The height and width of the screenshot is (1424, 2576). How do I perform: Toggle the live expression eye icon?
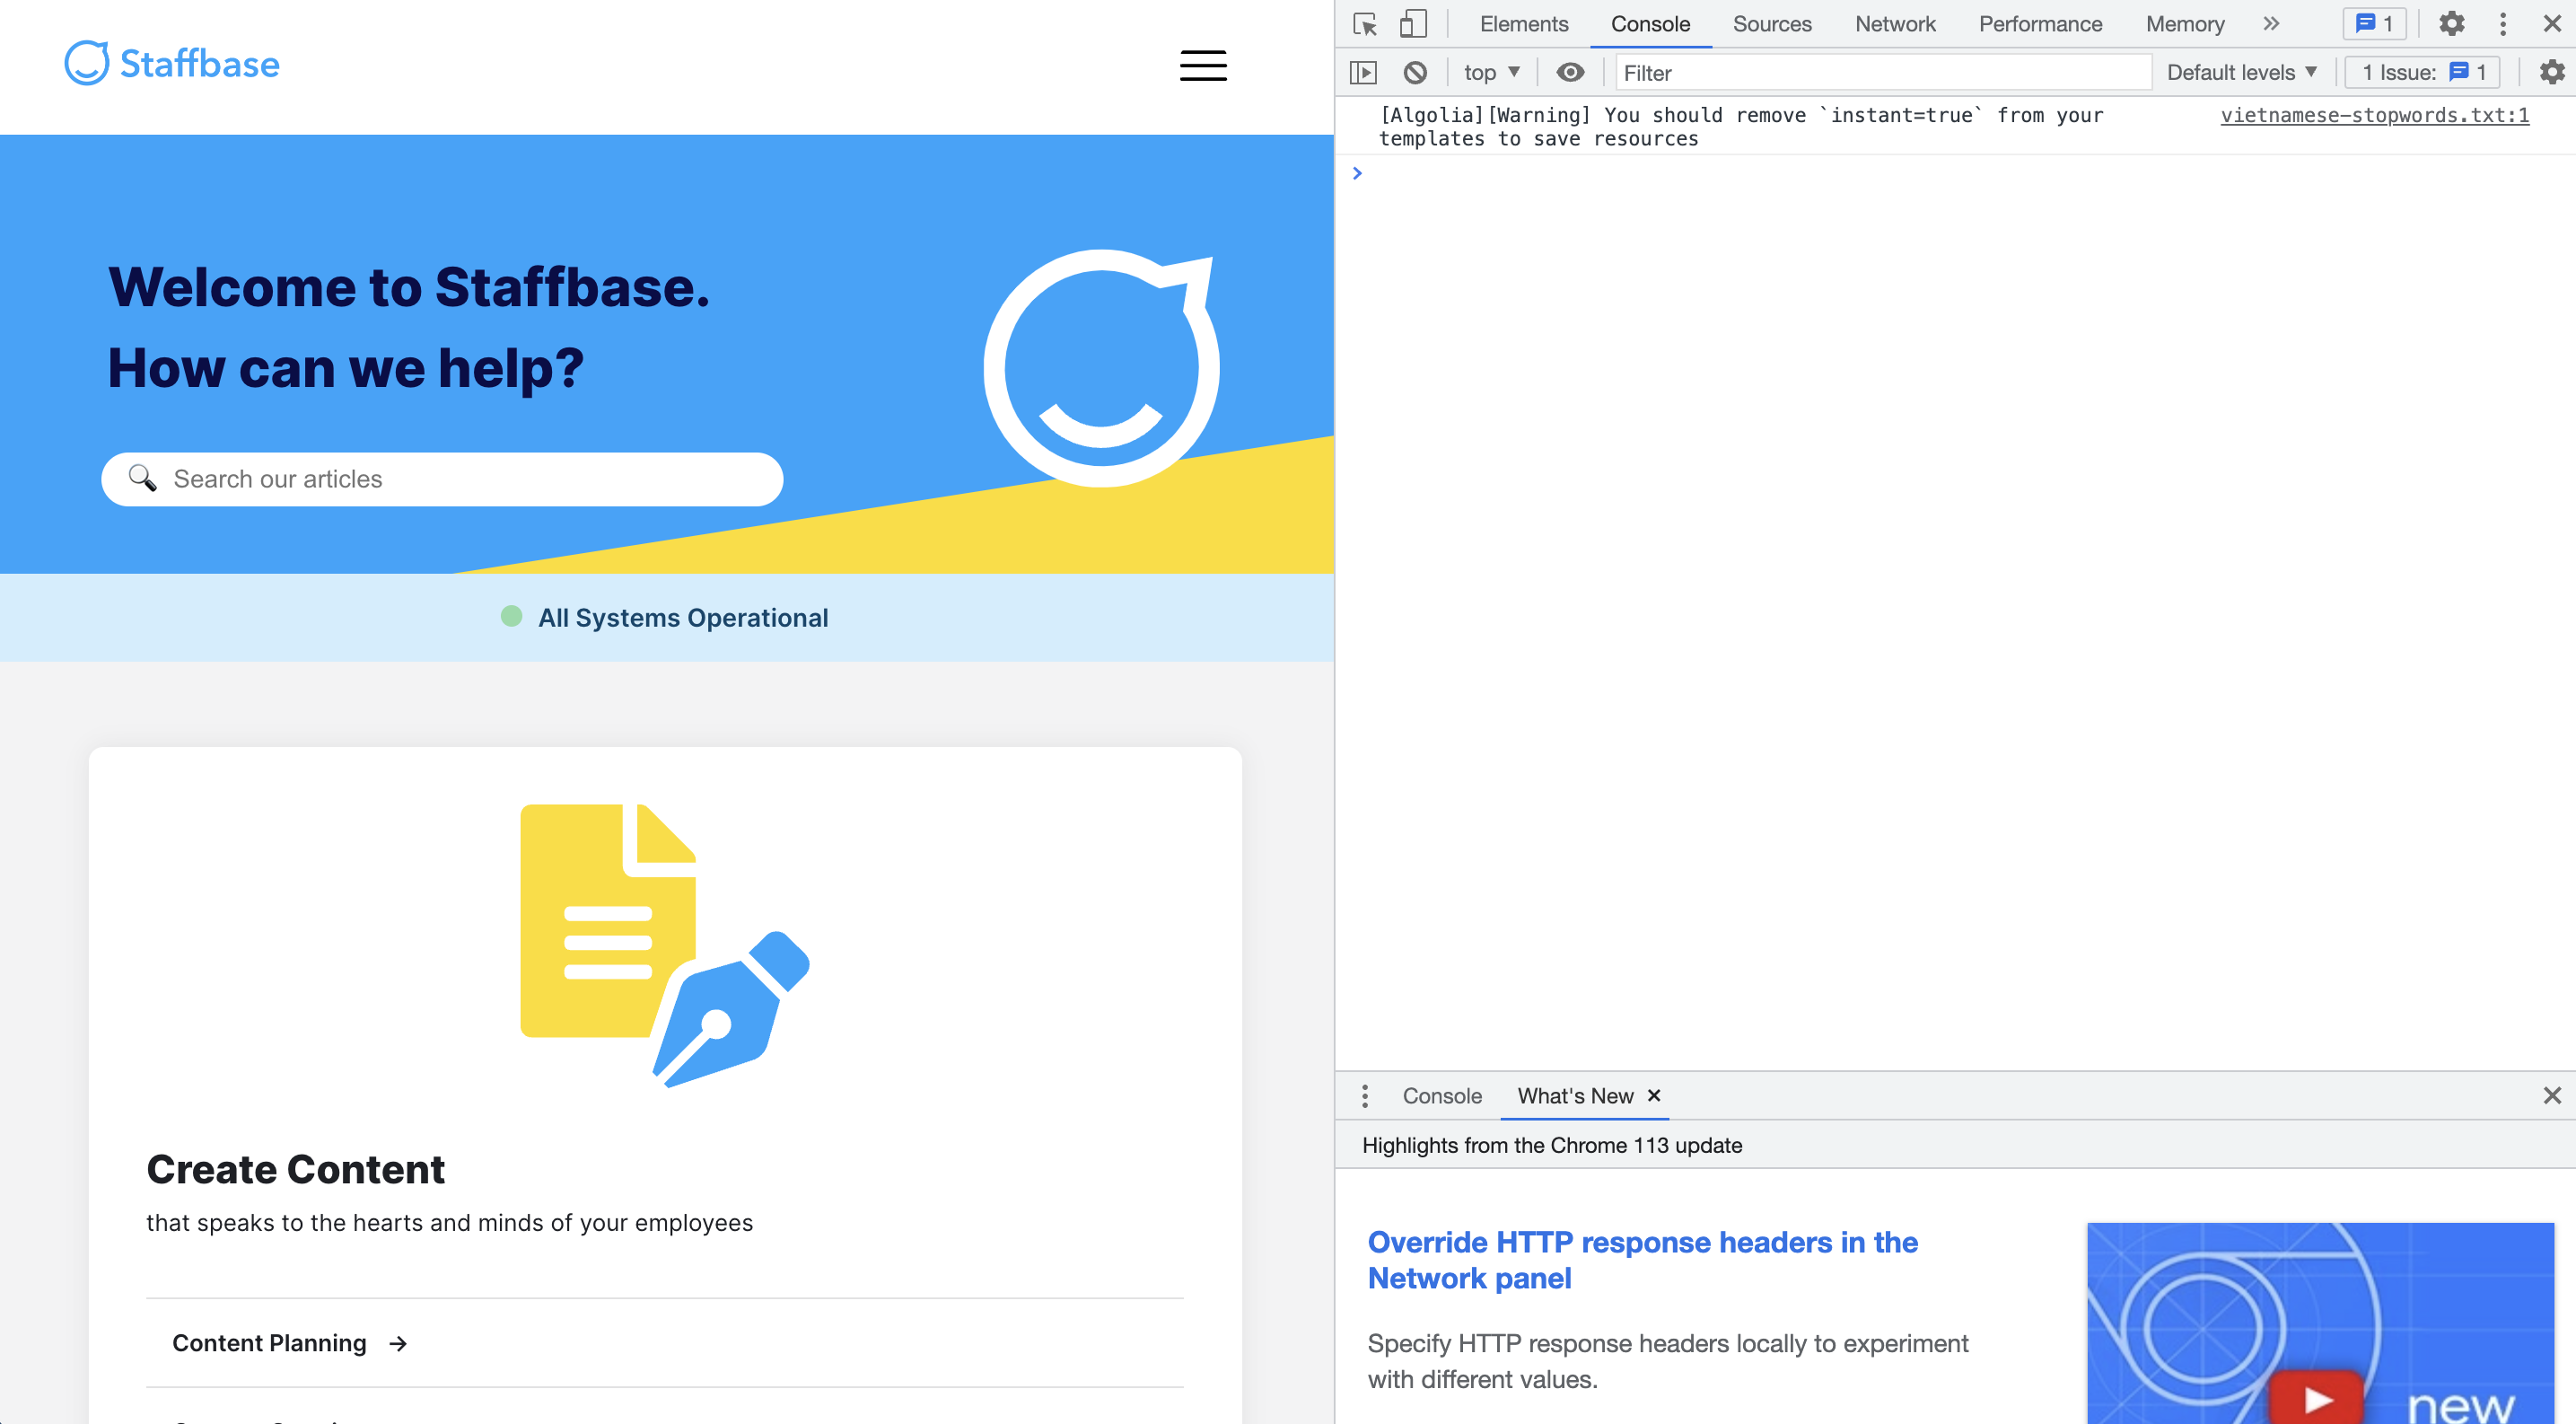pos(1571,73)
